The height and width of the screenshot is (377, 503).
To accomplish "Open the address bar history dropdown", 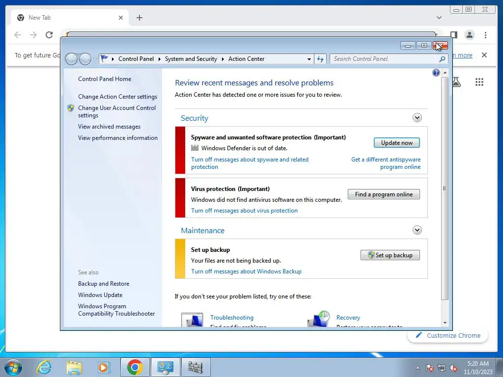I will click(x=309, y=59).
